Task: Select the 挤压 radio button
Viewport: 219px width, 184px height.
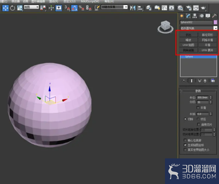Action: pos(198,119)
